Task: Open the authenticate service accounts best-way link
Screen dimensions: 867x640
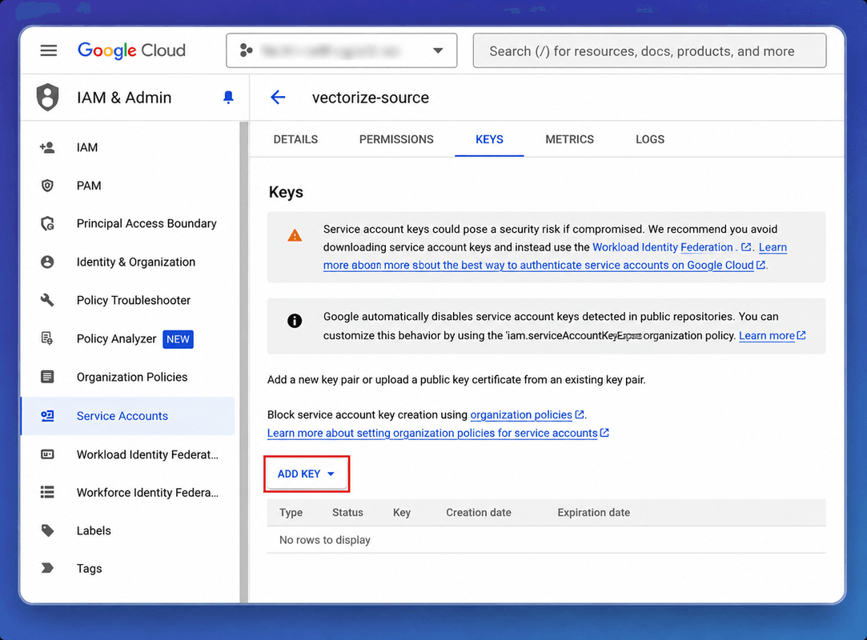Action: click(544, 266)
